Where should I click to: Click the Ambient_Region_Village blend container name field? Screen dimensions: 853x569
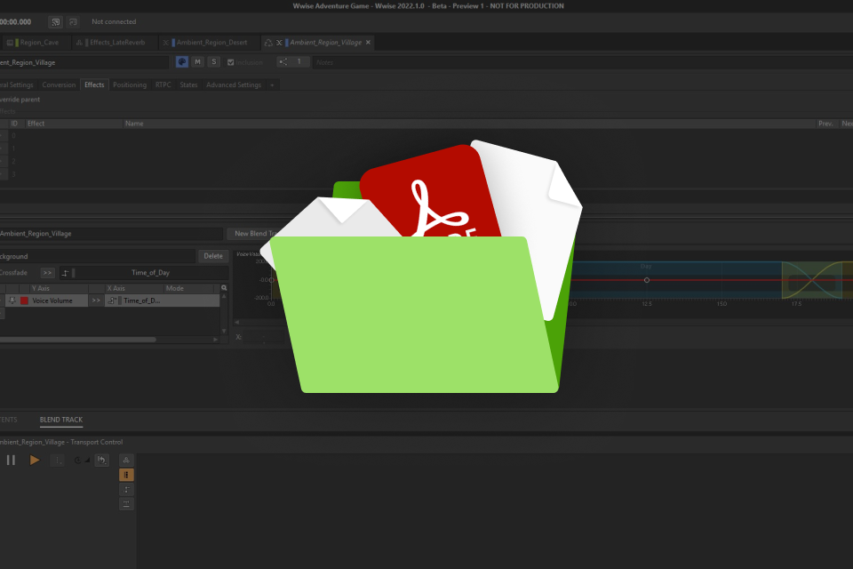pos(111,234)
